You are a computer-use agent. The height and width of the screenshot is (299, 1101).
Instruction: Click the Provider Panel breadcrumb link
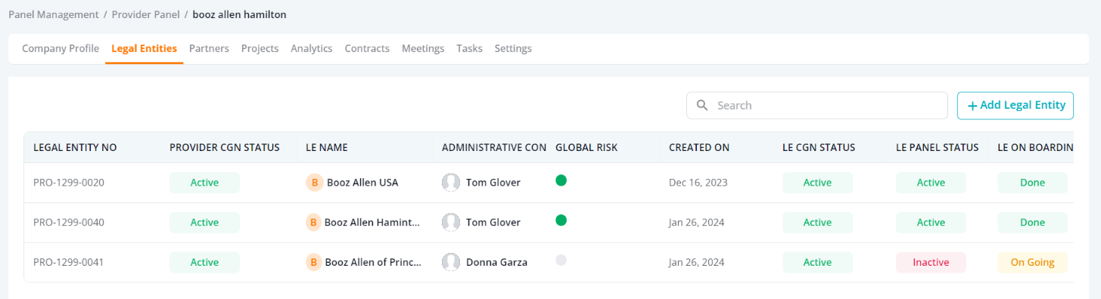click(x=145, y=14)
